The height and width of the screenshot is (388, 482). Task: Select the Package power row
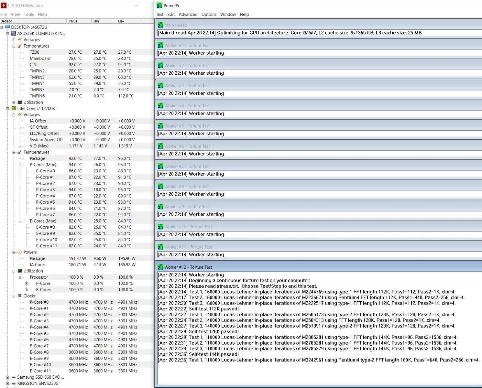coord(38,258)
